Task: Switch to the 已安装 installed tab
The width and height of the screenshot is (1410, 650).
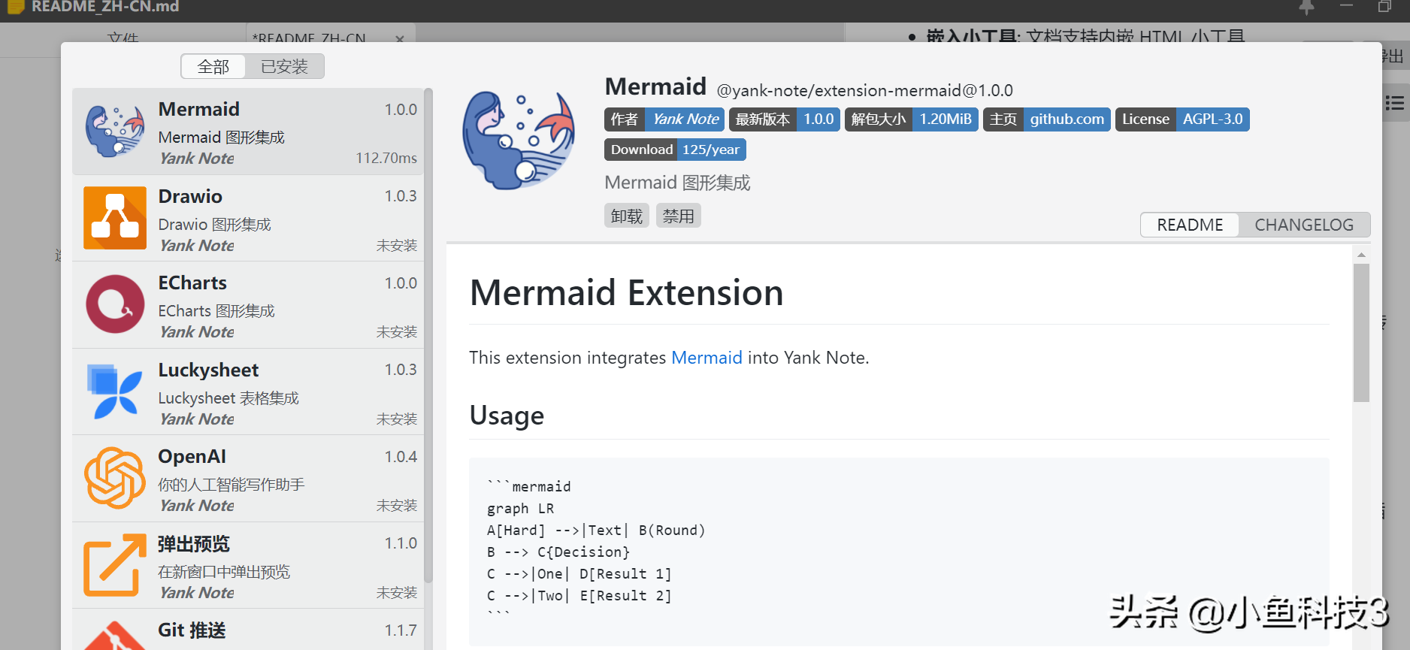Action: point(284,66)
